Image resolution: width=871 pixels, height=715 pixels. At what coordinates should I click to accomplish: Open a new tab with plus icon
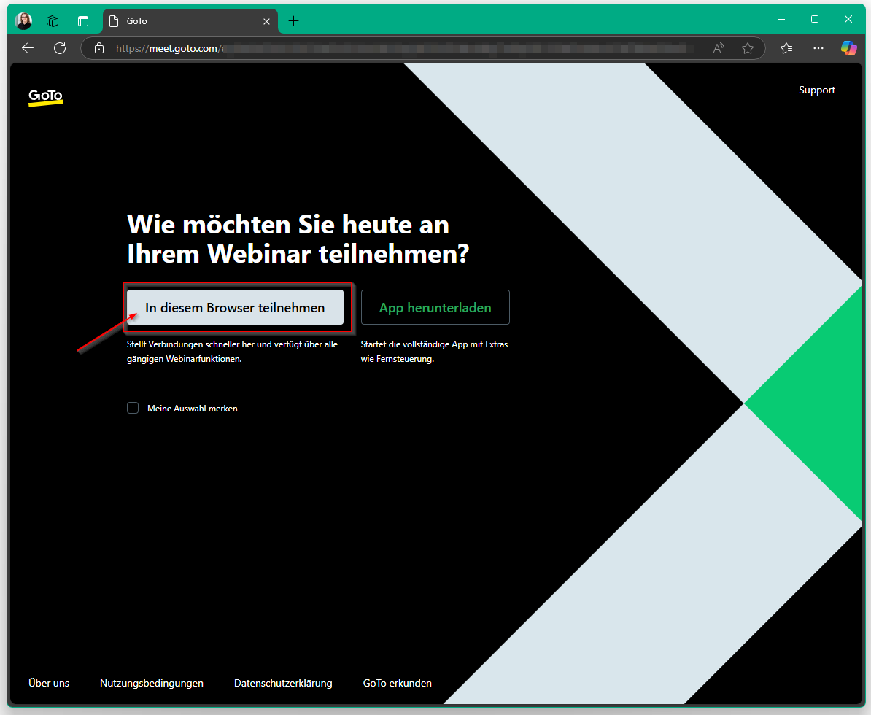click(x=294, y=21)
